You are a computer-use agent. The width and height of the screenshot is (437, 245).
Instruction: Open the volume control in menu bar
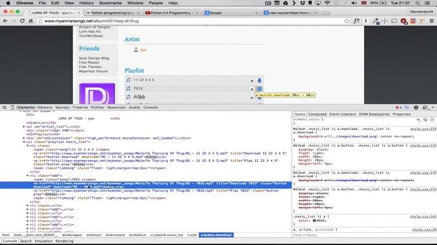pos(354,3)
